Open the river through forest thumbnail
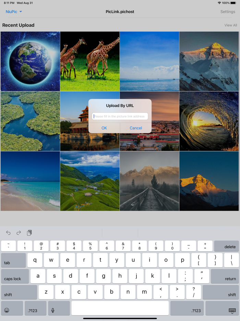This screenshot has width=240, height=321. [30, 121]
